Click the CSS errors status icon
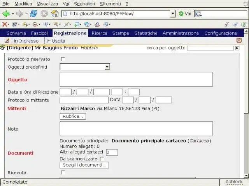The width and height of the screenshot is (249, 186). [x=235, y=24]
